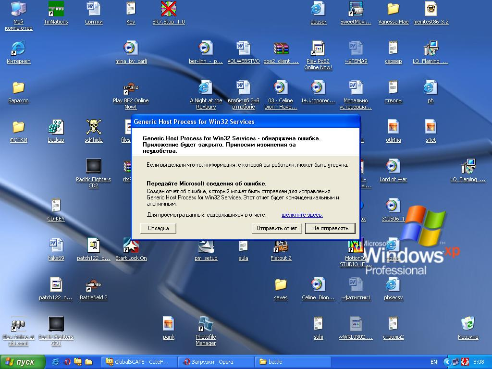Open the 'пуск' Start menu
Image resolution: width=492 pixels, height=369 pixels.
tap(23, 362)
